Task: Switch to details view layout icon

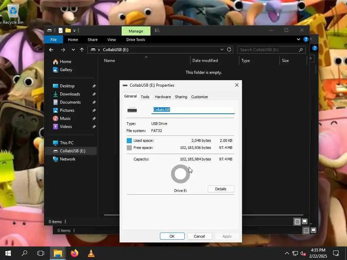Action: coord(297,221)
